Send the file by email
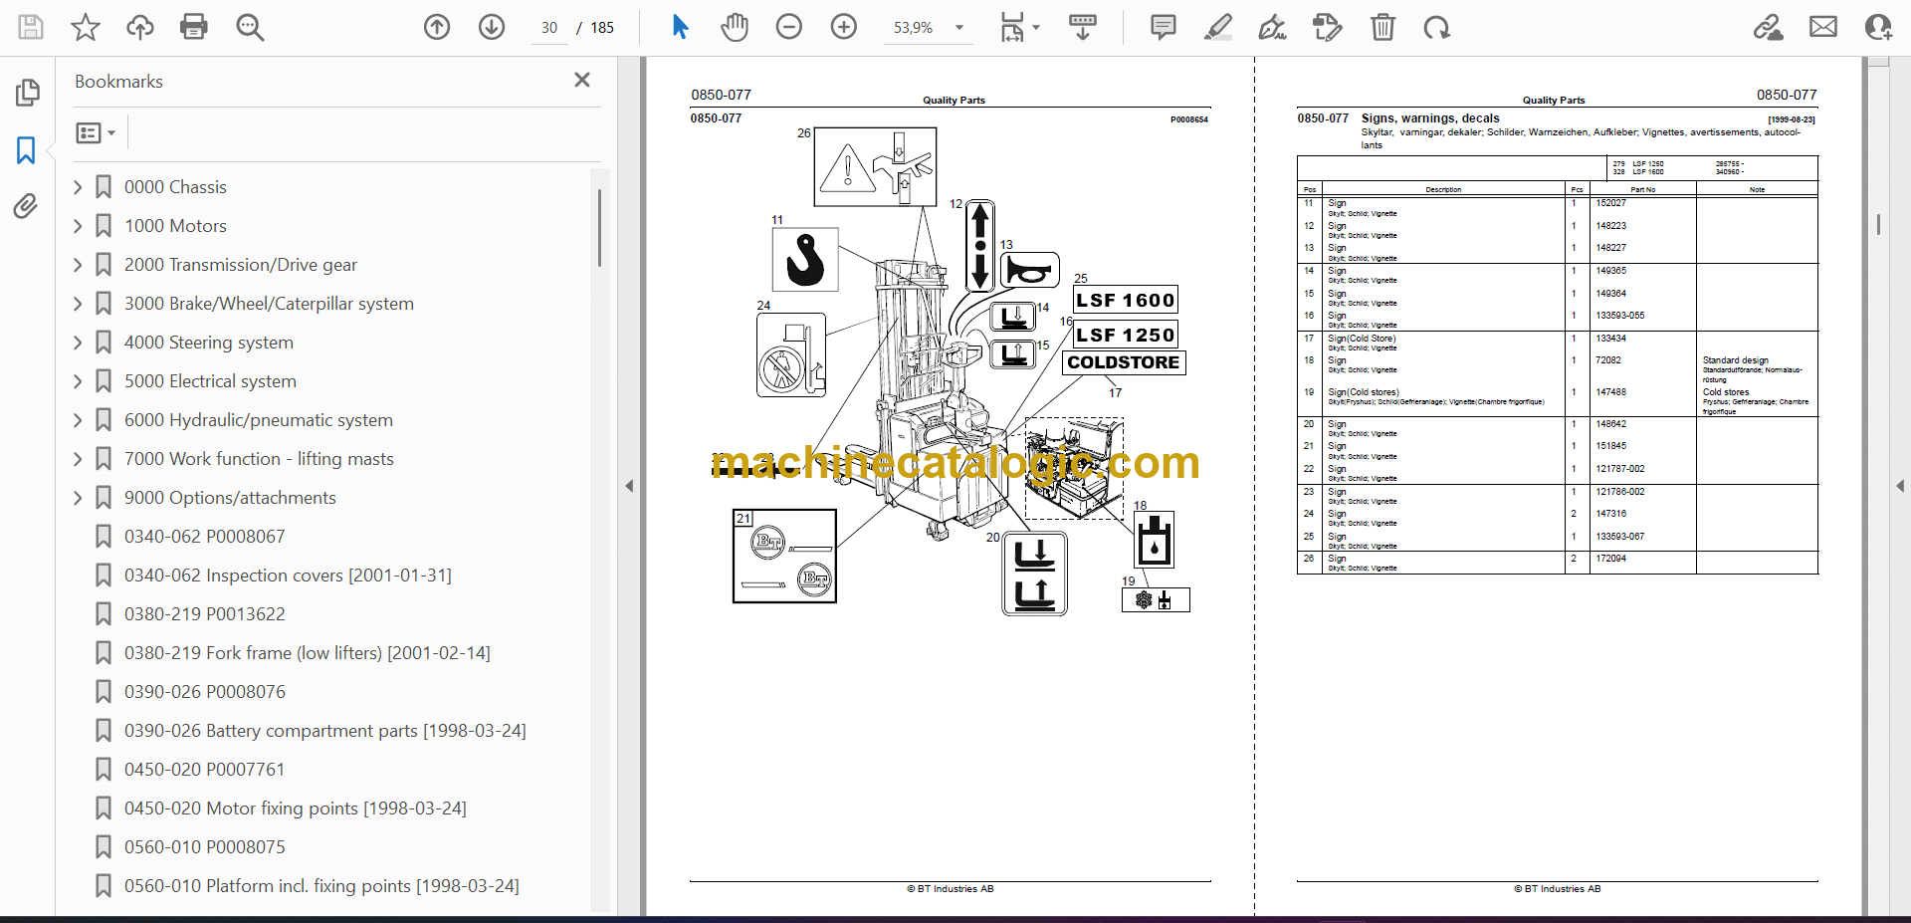Screen dimensions: 1911x923 1823,27
